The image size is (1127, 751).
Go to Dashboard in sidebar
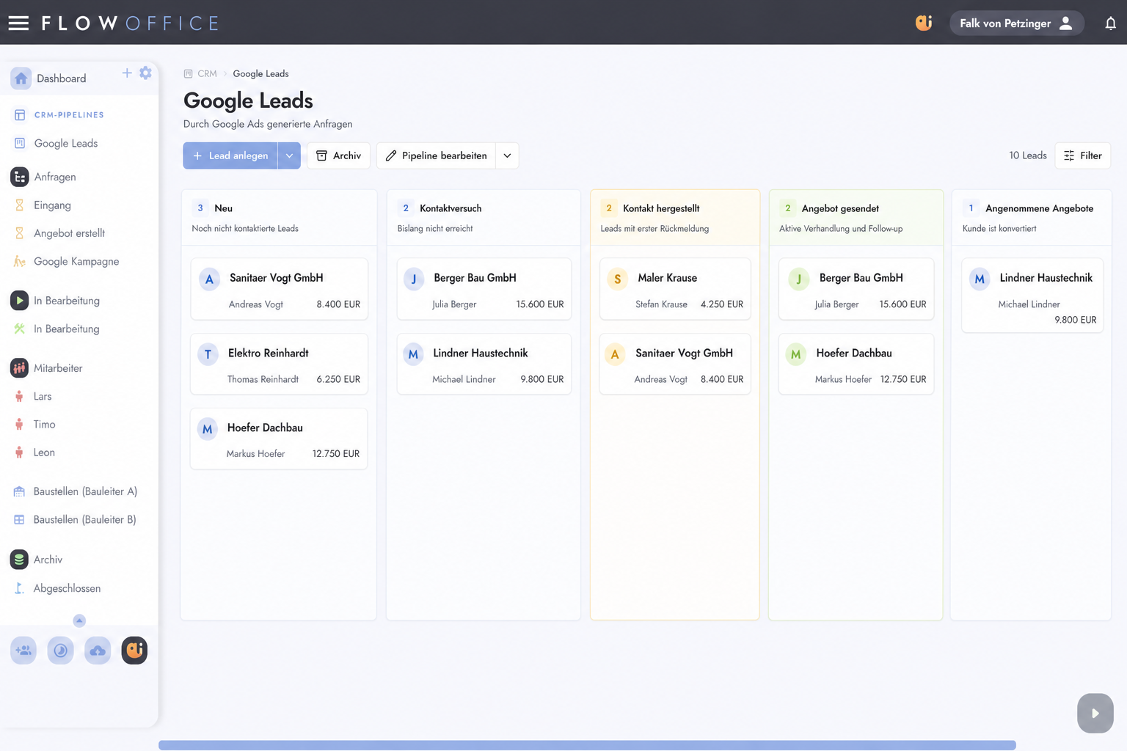pos(61,78)
